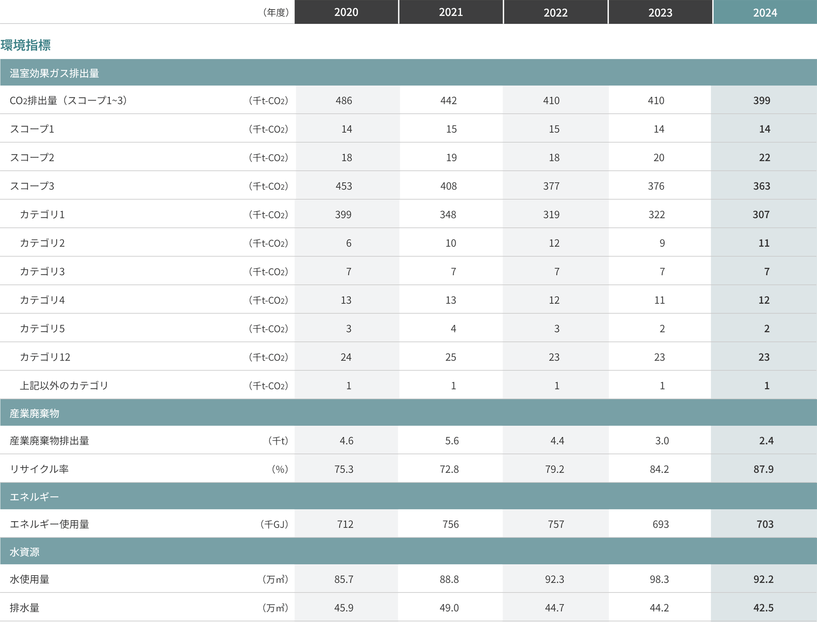Click the スコープ2 row label
817x622 pixels.
click(x=32, y=157)
